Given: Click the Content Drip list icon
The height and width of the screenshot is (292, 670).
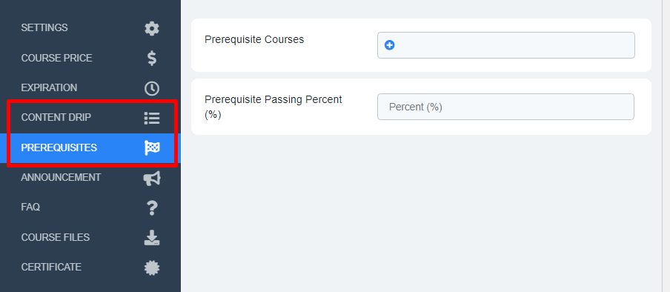Looking at the screenshot, I should click(152, 118).
